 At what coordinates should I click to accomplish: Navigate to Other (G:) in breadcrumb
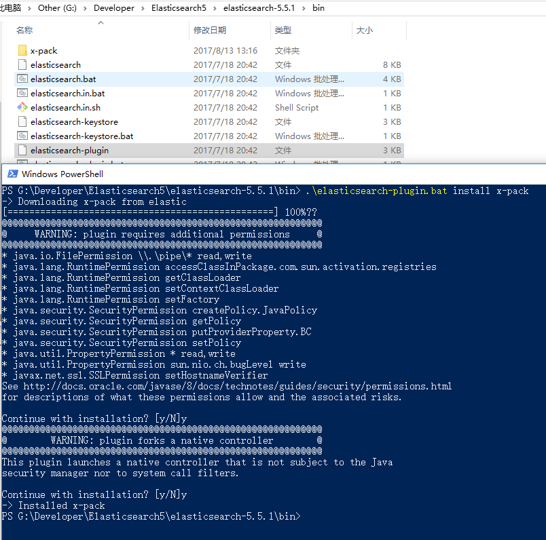point(58,8)
